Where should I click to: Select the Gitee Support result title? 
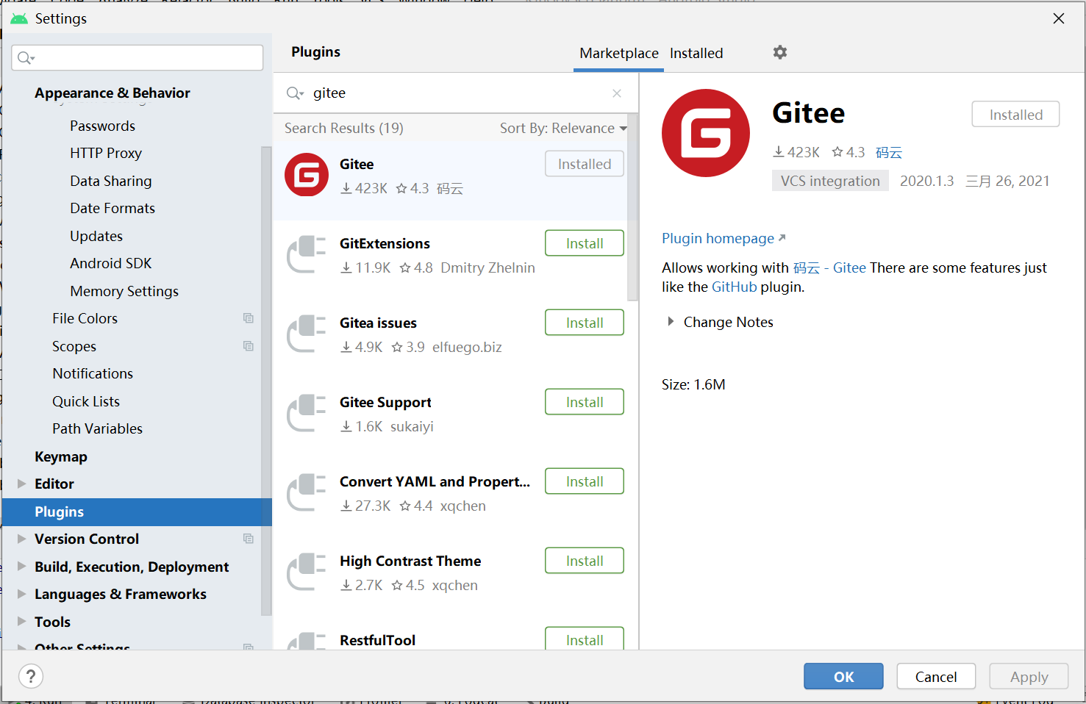[385, 402]
